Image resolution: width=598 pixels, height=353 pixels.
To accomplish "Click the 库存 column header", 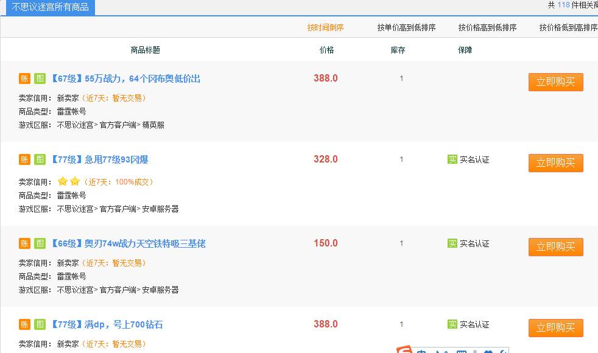I will (398, 50).
